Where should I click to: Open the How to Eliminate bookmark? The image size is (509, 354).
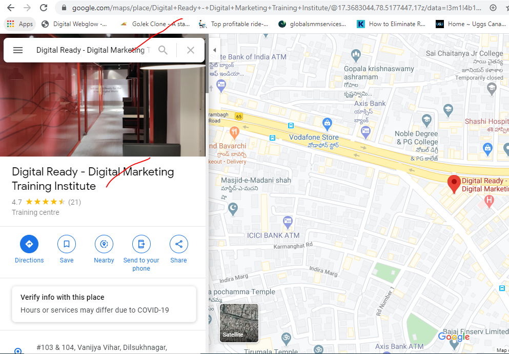[x=391, y=24]
